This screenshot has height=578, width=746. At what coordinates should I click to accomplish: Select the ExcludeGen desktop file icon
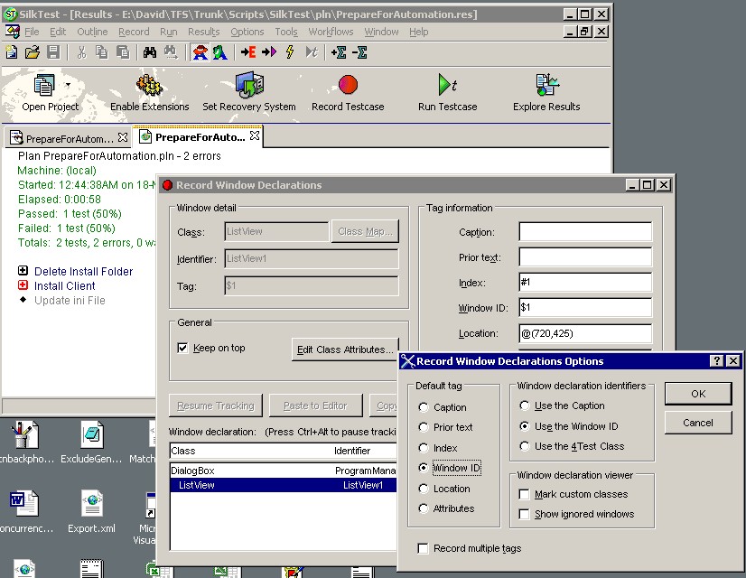click(91, 434)
